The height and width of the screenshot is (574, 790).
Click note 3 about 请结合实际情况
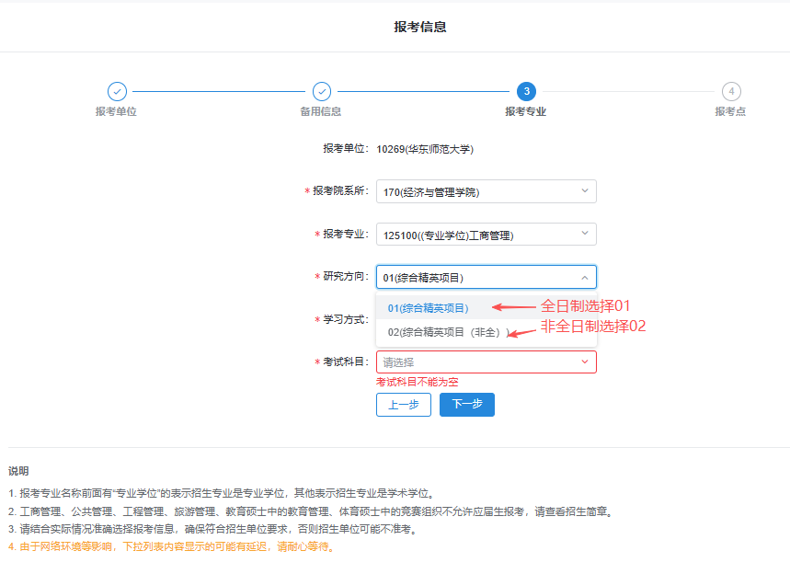[x=213, y=529]
